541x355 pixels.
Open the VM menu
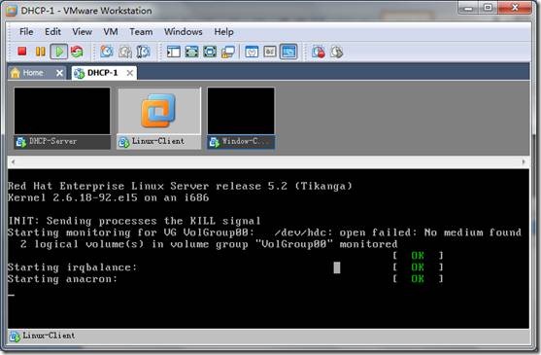[x=111, y=32]
